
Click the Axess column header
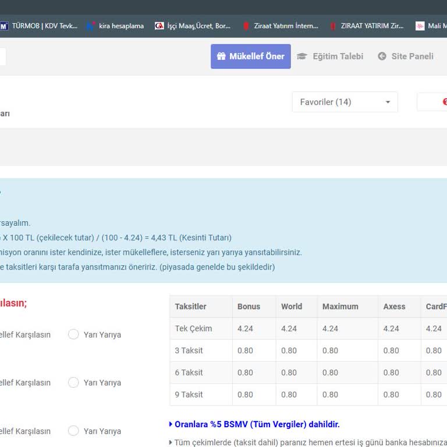[394, 307]
